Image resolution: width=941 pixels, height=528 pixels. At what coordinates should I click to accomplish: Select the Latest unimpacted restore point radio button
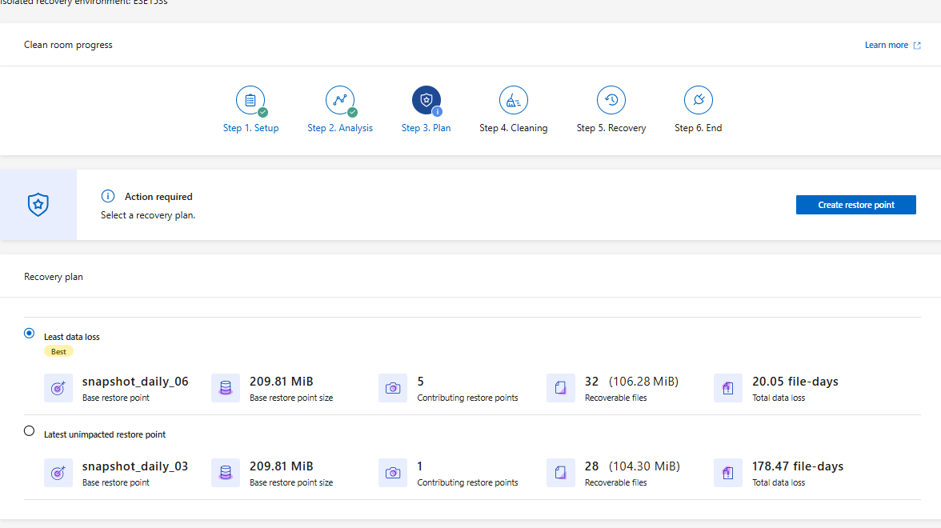(x=29, y=430)
